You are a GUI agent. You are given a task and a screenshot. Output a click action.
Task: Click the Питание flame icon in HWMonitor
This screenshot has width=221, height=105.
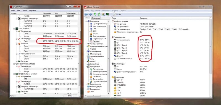coord(19,44)
